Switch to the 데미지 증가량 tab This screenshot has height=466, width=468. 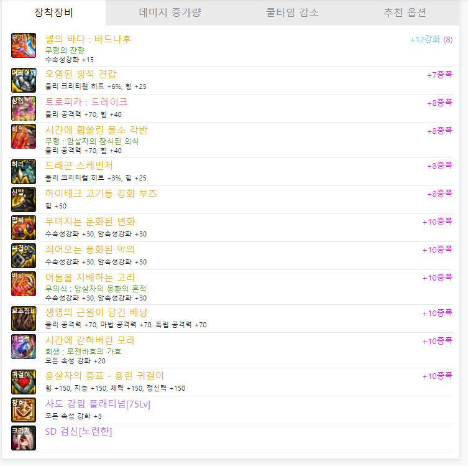coord(170,12)
